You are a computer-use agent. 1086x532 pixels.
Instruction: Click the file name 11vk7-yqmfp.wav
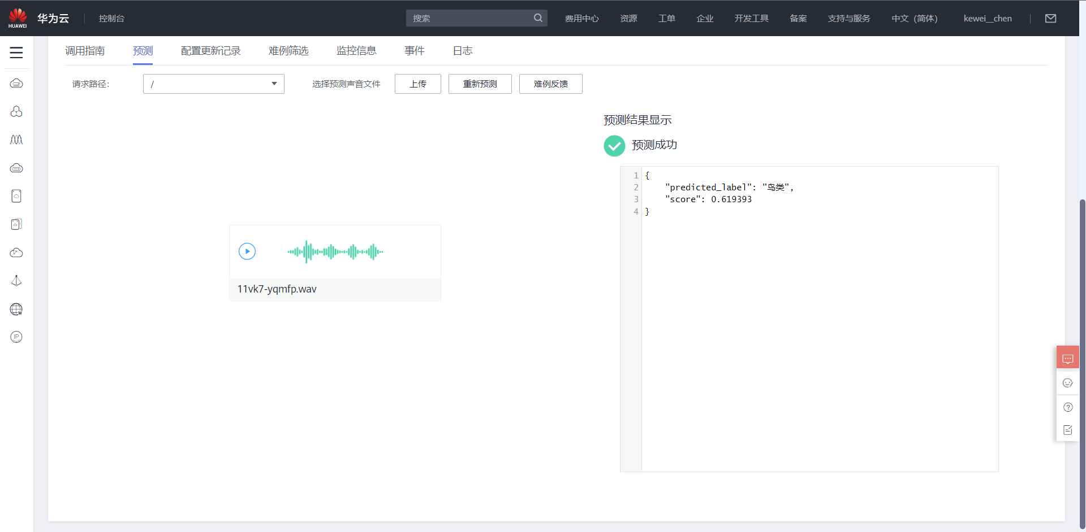[277, 289]
